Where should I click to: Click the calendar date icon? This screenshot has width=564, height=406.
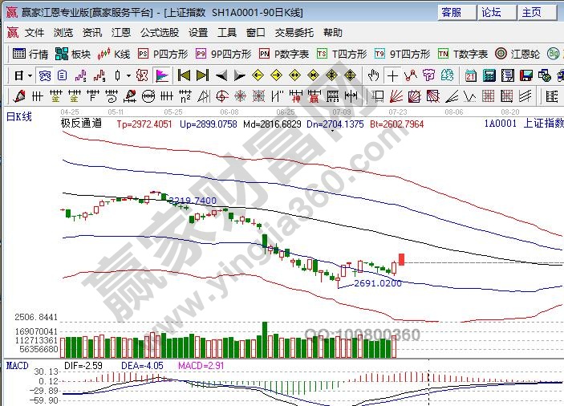(x=470, y=75)
